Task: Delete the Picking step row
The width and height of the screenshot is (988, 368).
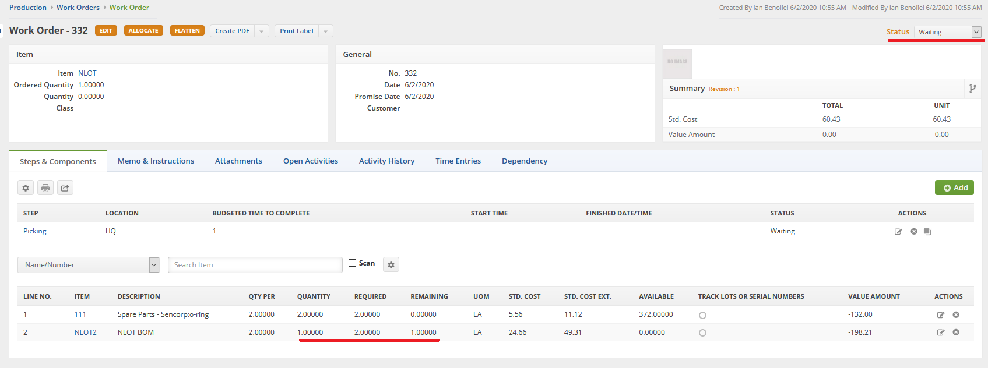Action: [x=914, y=232]
